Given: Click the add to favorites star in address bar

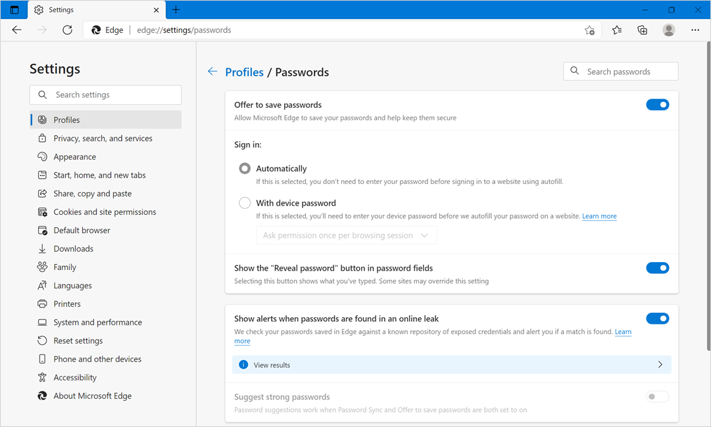Looking at the screenshot, I should coord(589,30).
